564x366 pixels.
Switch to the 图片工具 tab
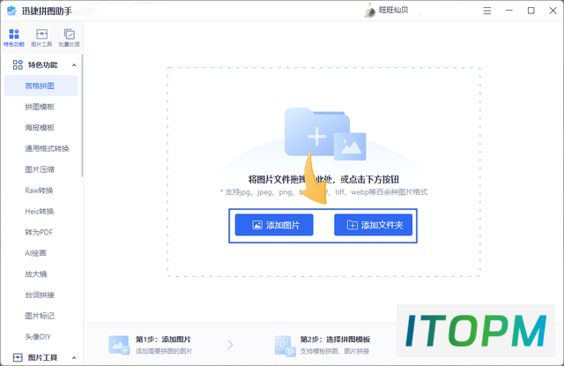(41, 37)
